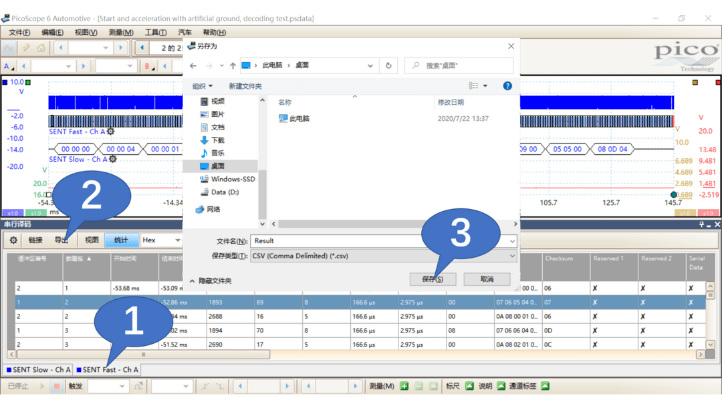
Task: Decrease Channel B range with left arrow
Action: 164,66
